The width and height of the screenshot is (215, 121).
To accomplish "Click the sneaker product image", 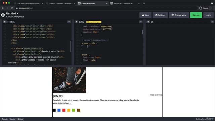I will click(70, 80).
